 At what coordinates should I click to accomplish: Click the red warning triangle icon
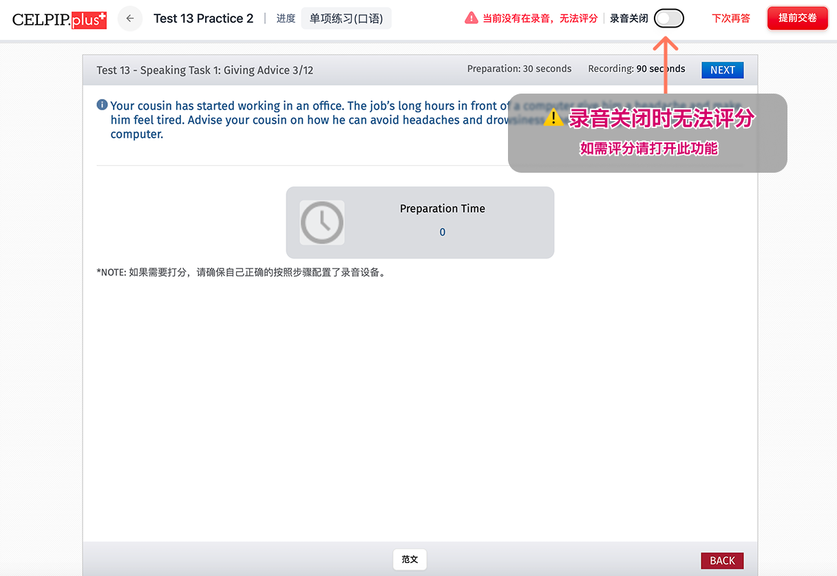[471, 19]
